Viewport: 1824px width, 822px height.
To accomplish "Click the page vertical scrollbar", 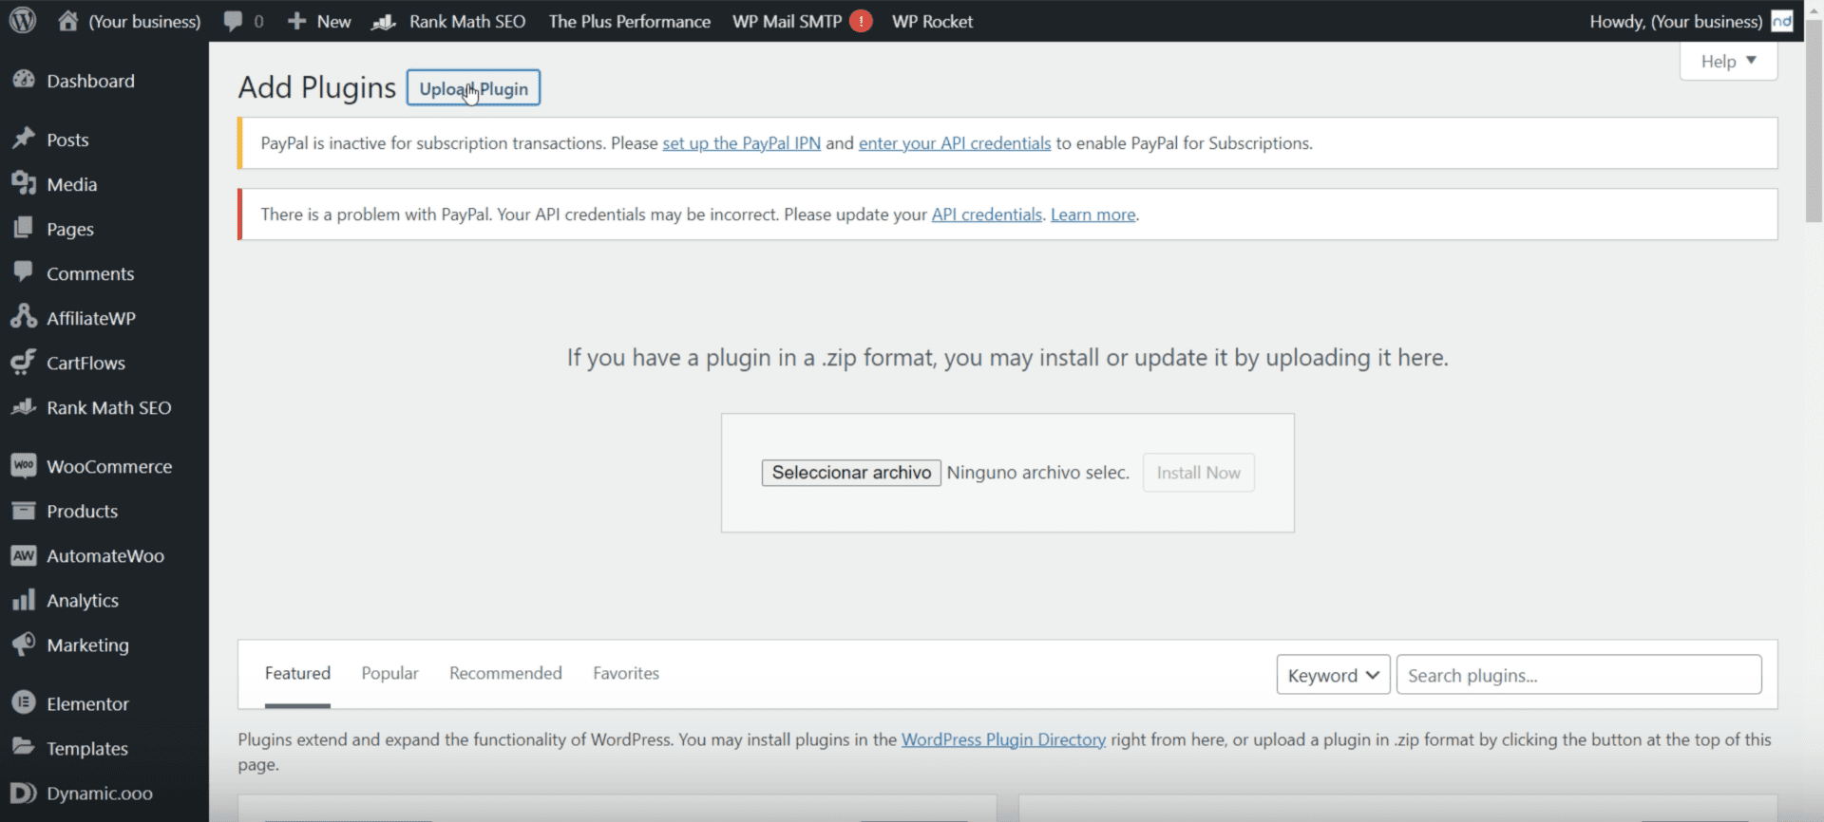I will point(1814,133).
